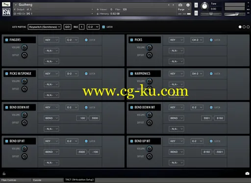The height and width of the screenshot is (183, 251).
Task: Switch to Main Controls tab
Action: coord(16,180)
